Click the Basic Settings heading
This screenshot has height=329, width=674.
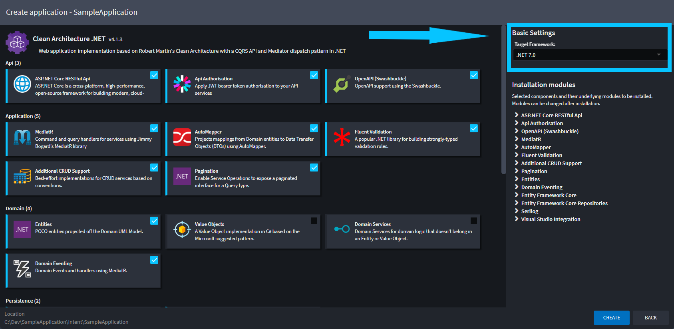click(533, 33)
